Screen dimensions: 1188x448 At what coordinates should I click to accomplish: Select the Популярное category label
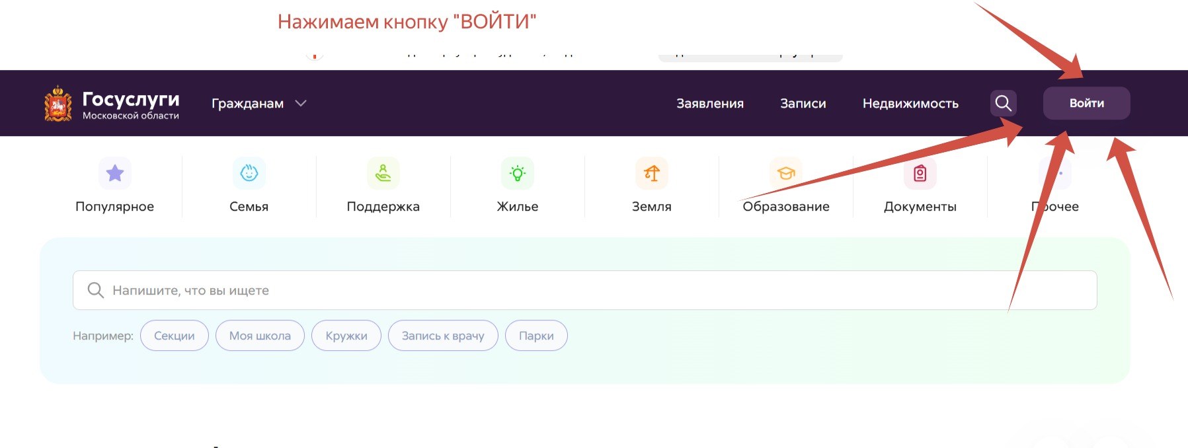pyautogui.click(x=115, y=207)
